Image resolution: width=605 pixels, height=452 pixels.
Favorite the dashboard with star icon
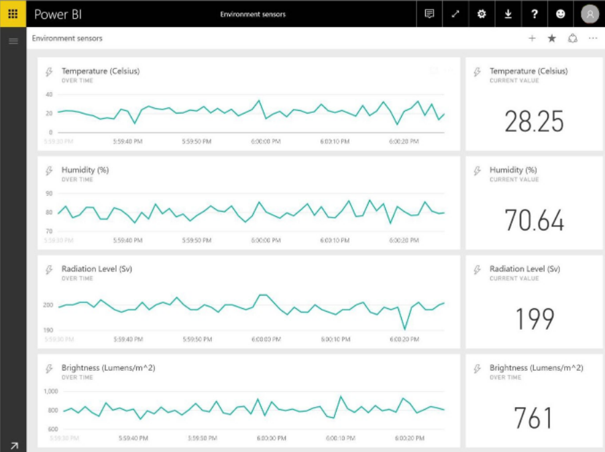(552, 38)
